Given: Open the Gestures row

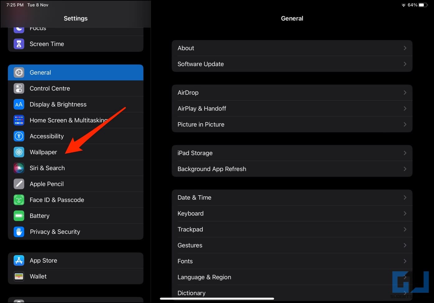Looking at the screenshot, I should pos(292,245).
